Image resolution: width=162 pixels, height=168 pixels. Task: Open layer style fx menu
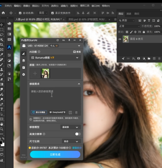(x=133, y=58)
